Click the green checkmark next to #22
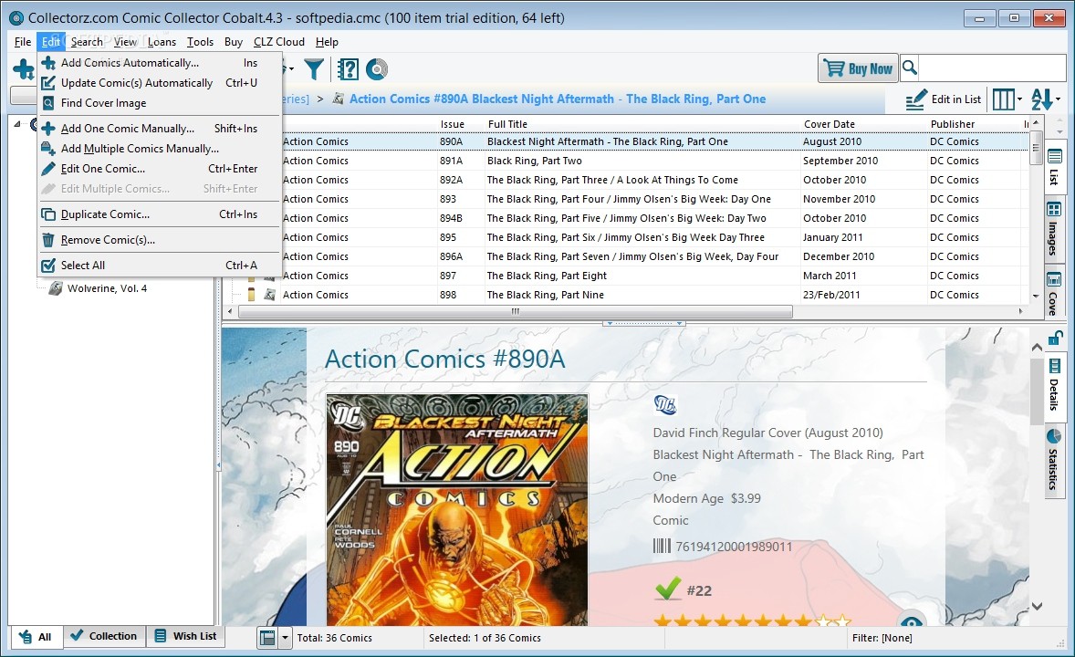Viewport: 1075px width, 657px height. pyautogui.click(x=668, y=589)
